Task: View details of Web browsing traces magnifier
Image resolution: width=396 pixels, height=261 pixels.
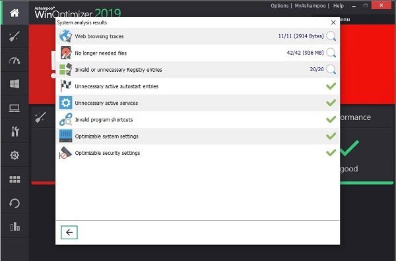Action: click(x=331, y=36)
